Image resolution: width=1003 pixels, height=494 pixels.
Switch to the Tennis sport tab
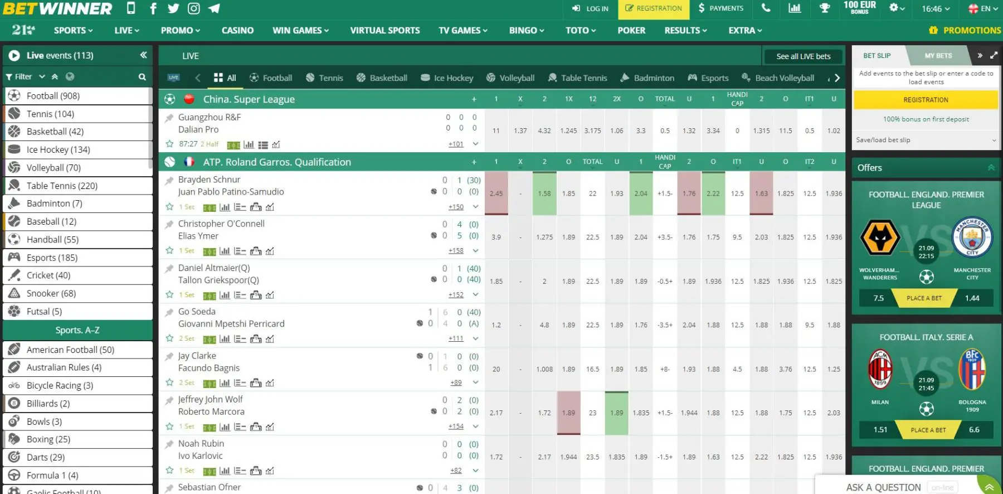(324, 78)
